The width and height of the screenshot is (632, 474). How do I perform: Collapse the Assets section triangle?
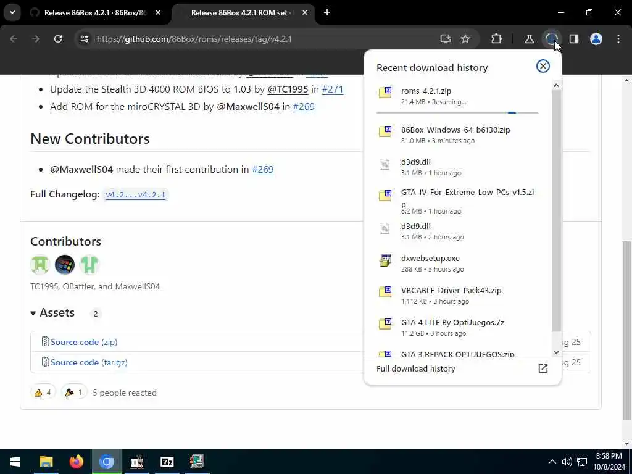point(33,313)
